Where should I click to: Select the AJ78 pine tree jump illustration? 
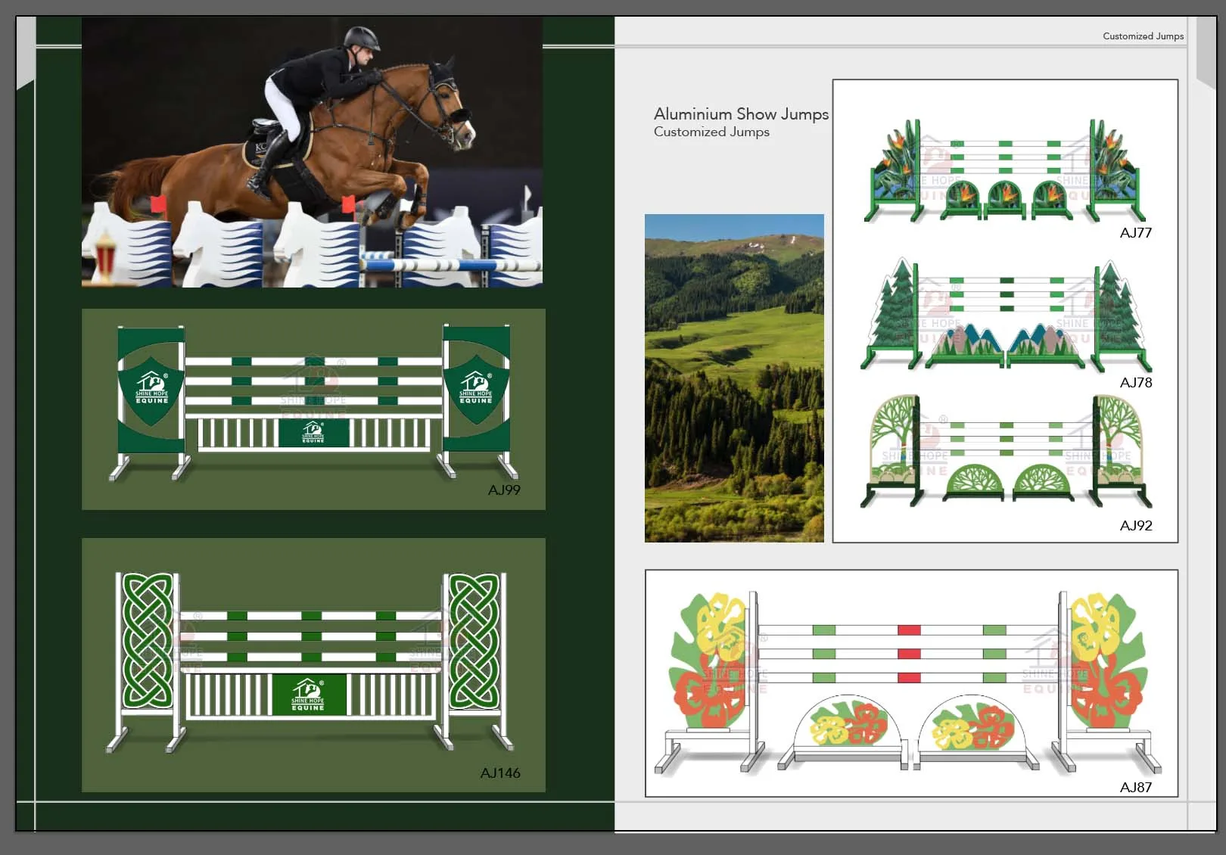[1006, 314]
